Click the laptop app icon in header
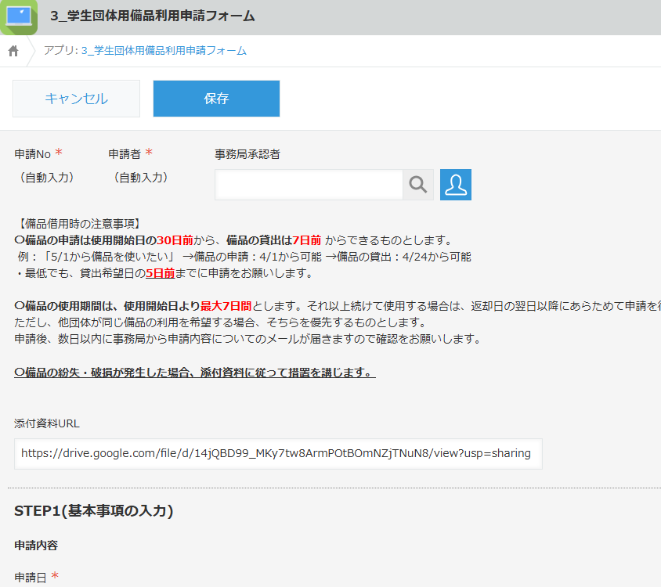The width and height of the screenshot is (661, 587). coord(18,17)
